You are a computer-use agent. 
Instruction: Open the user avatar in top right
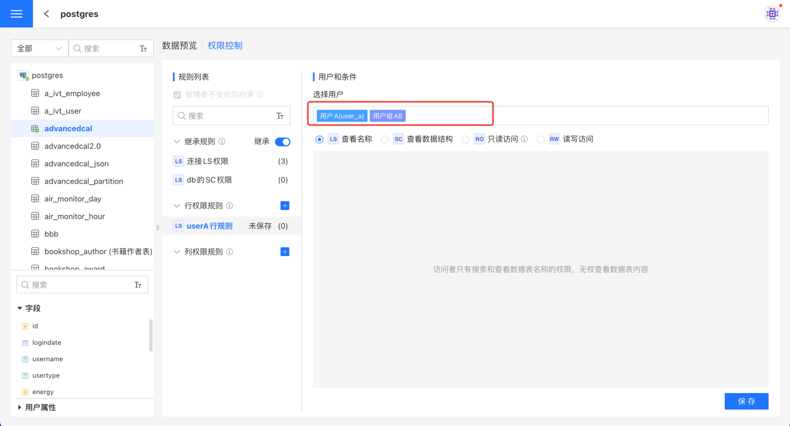tap(772, 14)
